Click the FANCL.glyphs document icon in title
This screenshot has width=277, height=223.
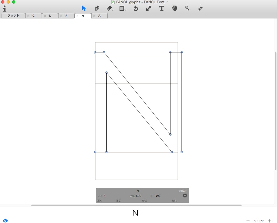coord(113,2)
